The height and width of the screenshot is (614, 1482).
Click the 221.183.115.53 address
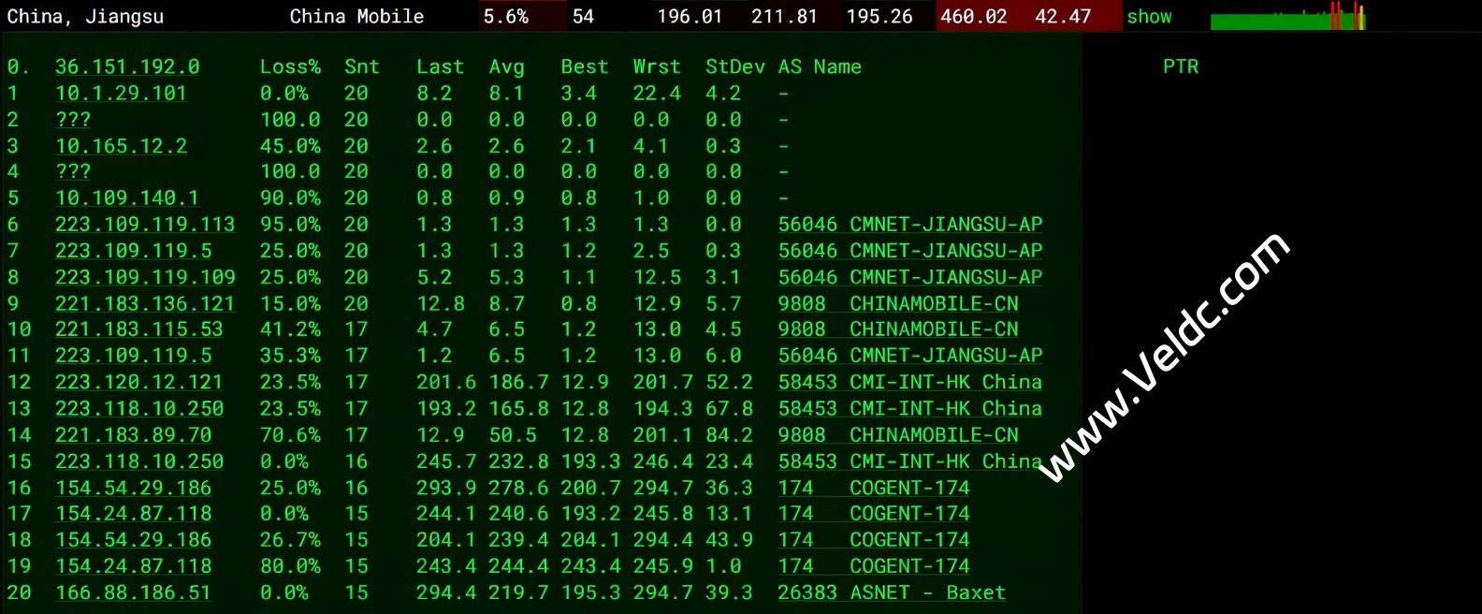[x=138, y=329]
